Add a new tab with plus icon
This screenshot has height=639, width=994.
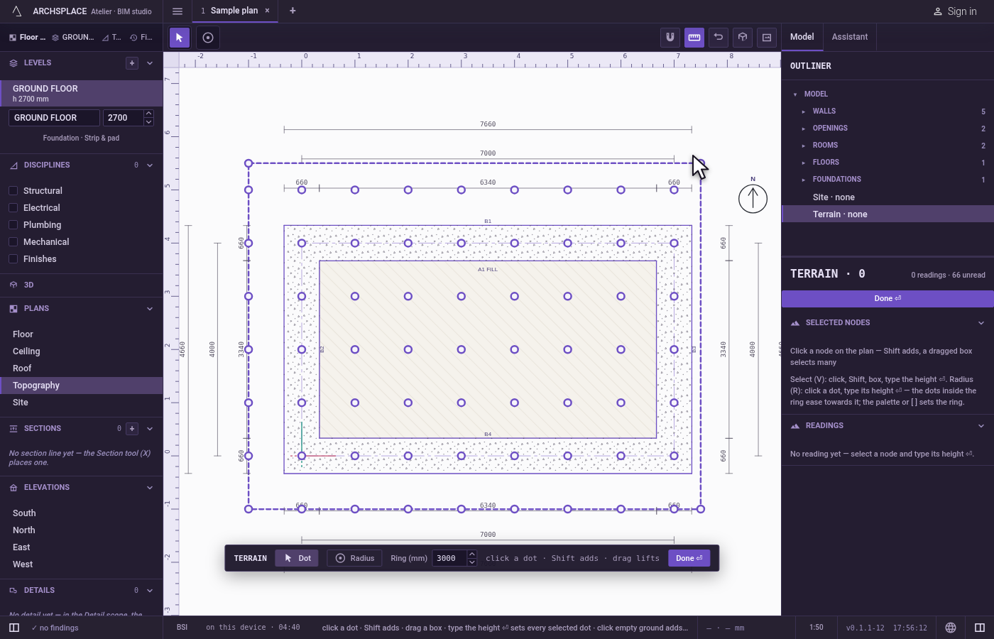tap(293, 11)
